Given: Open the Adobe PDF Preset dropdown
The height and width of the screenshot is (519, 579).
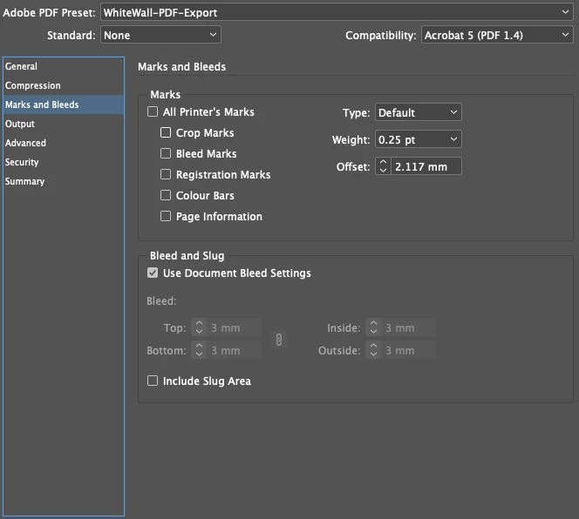Looking at the screenshot, I should (x=337, y=12).
